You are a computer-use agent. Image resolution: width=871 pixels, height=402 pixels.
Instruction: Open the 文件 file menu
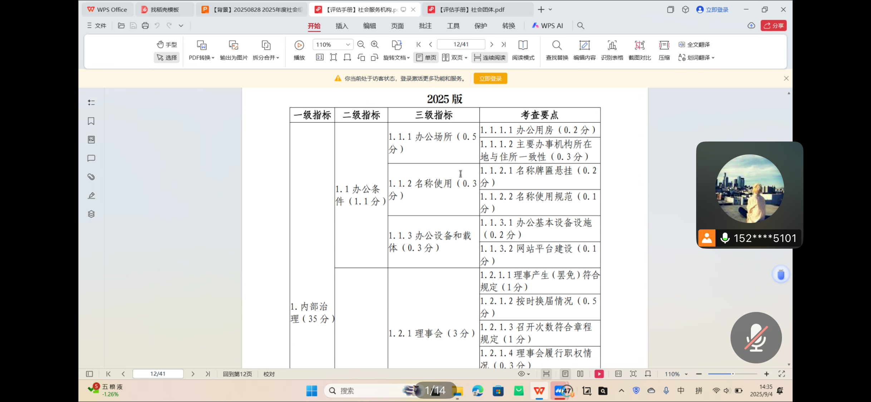97,26
